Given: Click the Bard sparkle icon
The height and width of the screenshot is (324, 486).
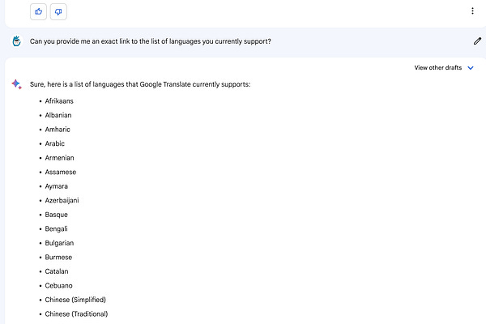Looking at the screenshot, I should click(16, 84).
